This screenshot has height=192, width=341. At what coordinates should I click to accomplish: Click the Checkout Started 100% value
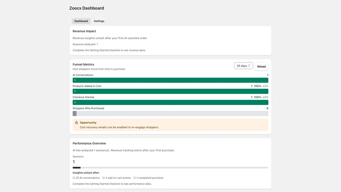tap(257, 97)
